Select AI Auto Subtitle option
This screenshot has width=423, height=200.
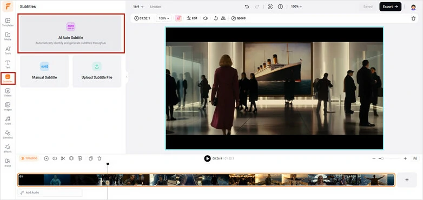[x=71, y=34]
